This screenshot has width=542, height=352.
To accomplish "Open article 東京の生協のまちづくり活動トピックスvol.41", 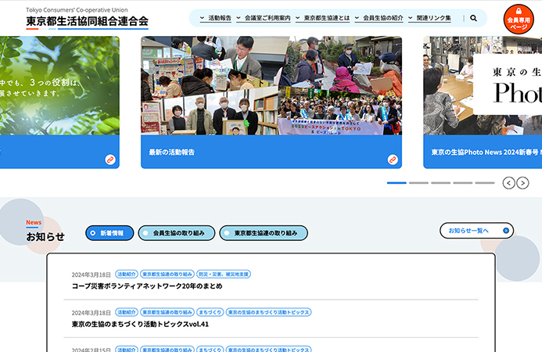I will [140, 324].
